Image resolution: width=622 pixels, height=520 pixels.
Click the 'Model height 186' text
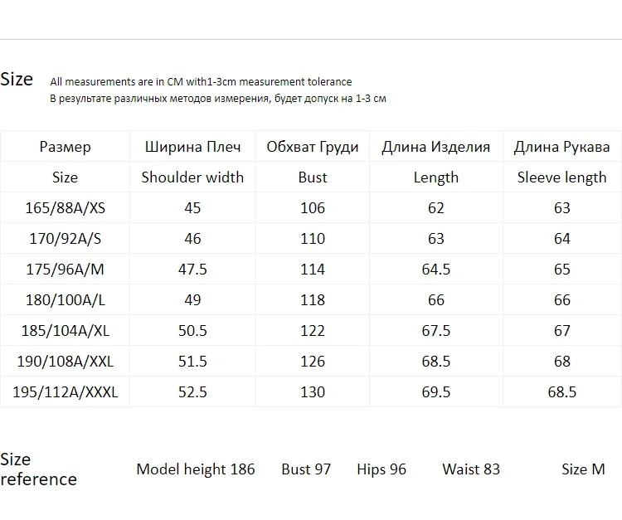(196, 469)
